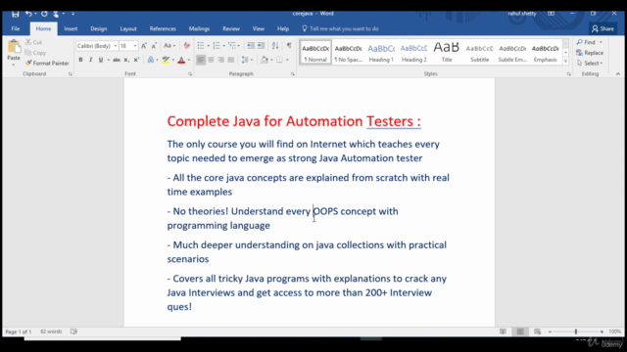The width and height of the screenshot is (627, 352).
Task: Switch to the Layout tab
Action: [128, 28]
